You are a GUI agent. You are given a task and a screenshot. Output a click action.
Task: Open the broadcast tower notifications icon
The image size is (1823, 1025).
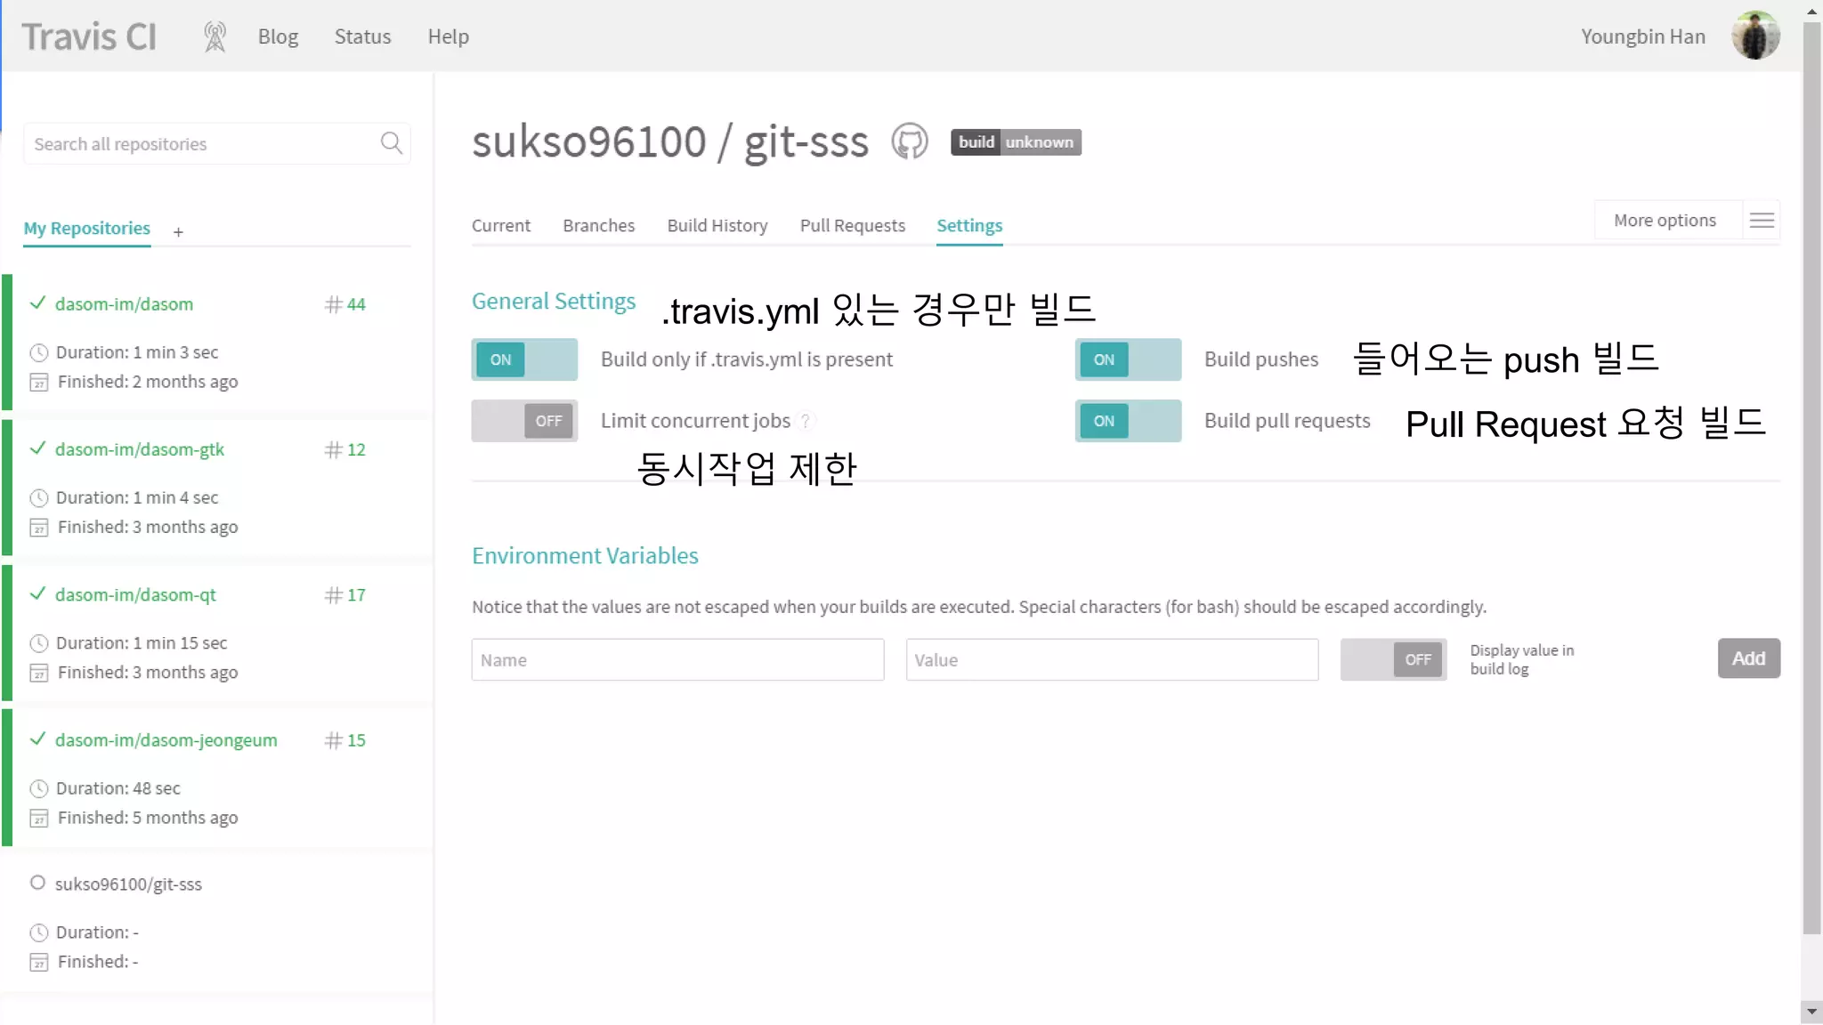pos(215,36)
